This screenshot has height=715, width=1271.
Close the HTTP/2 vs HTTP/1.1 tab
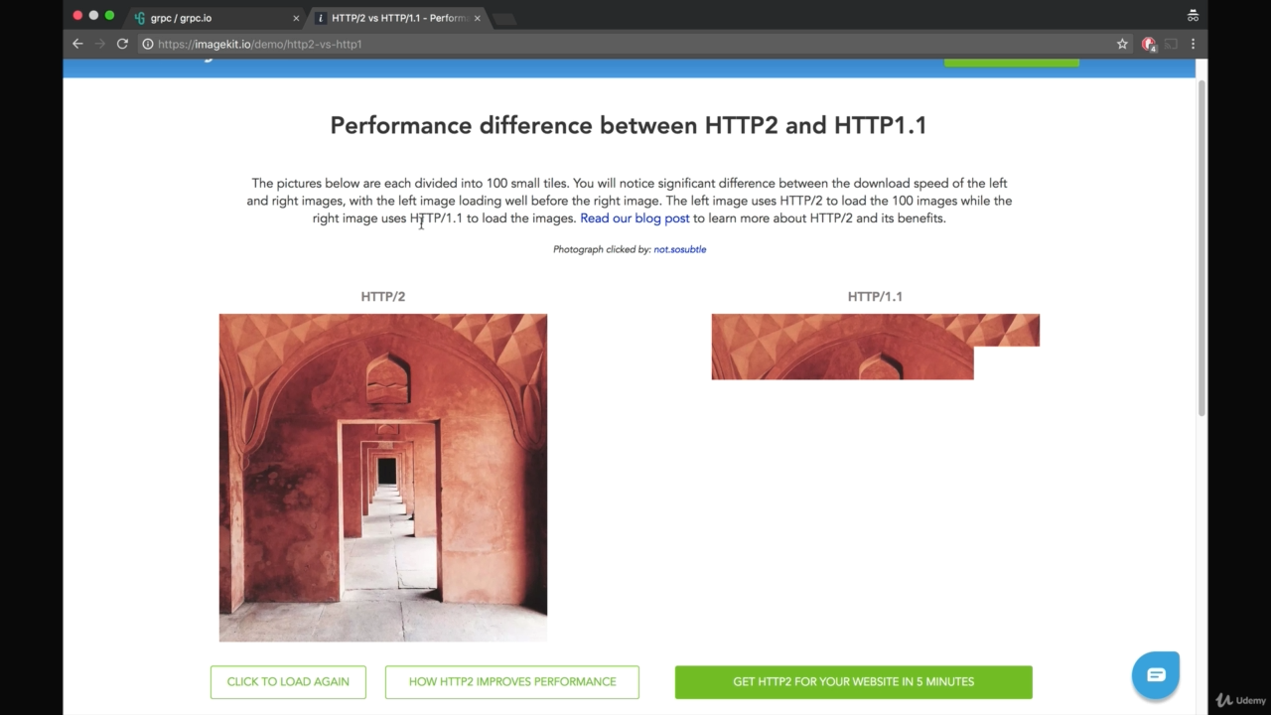[x=477, y=18]
